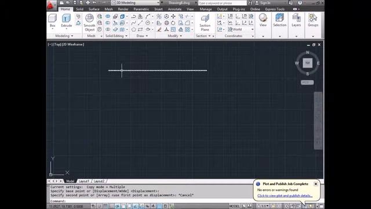The height and width of the screenshot is (209, 371).
Task: Open the Help question mark icon
Action: (x=300, y=2)
